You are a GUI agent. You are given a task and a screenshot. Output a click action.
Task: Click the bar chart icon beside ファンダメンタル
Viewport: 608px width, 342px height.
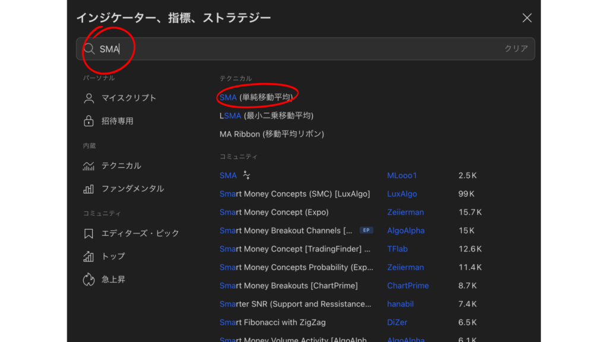tap(88, 189)
